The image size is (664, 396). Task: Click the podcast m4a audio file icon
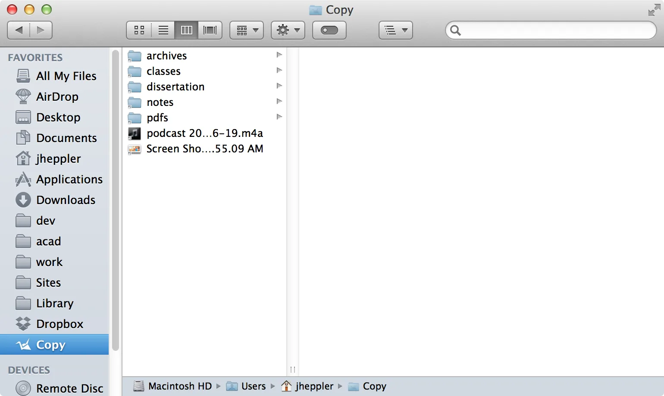click(135, 133)
